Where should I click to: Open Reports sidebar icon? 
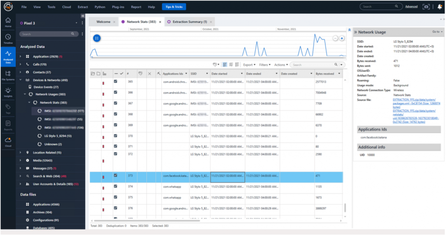pos(8,125)
